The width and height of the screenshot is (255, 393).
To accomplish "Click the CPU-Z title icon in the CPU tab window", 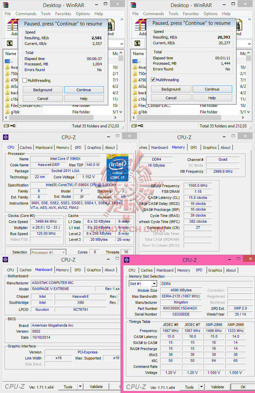I will (6, 137).
